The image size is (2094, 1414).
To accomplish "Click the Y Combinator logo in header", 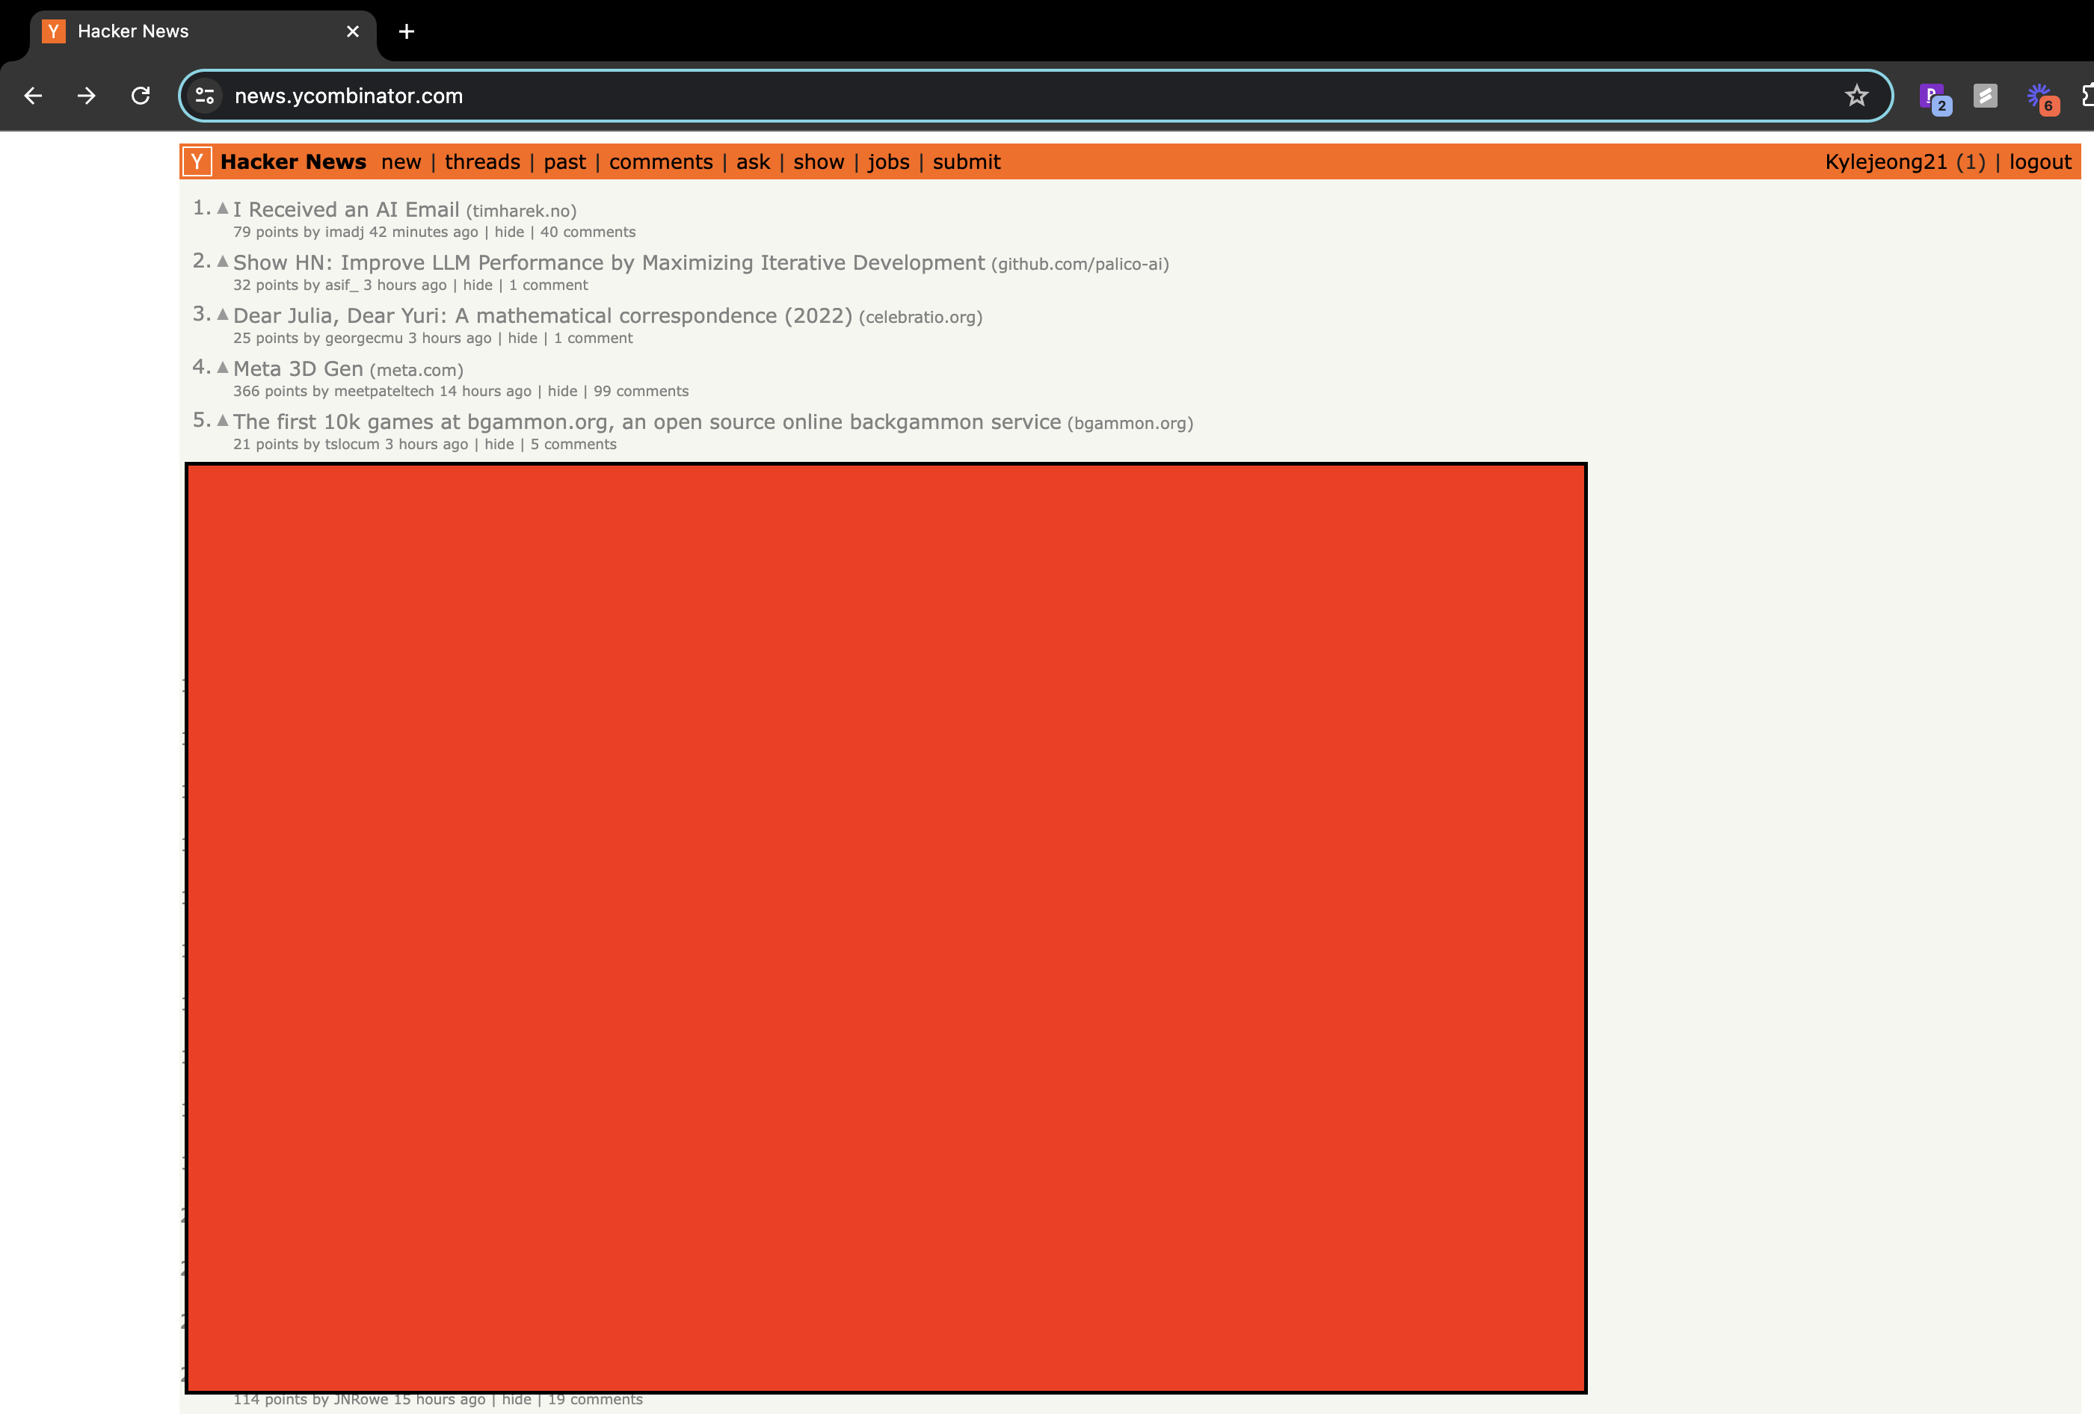I will [x=197, y=162].
